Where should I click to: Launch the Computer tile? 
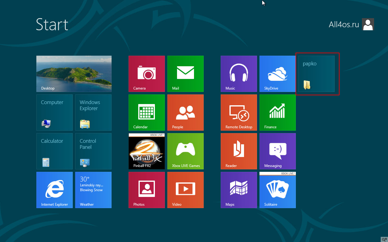(x=55, y=113)
